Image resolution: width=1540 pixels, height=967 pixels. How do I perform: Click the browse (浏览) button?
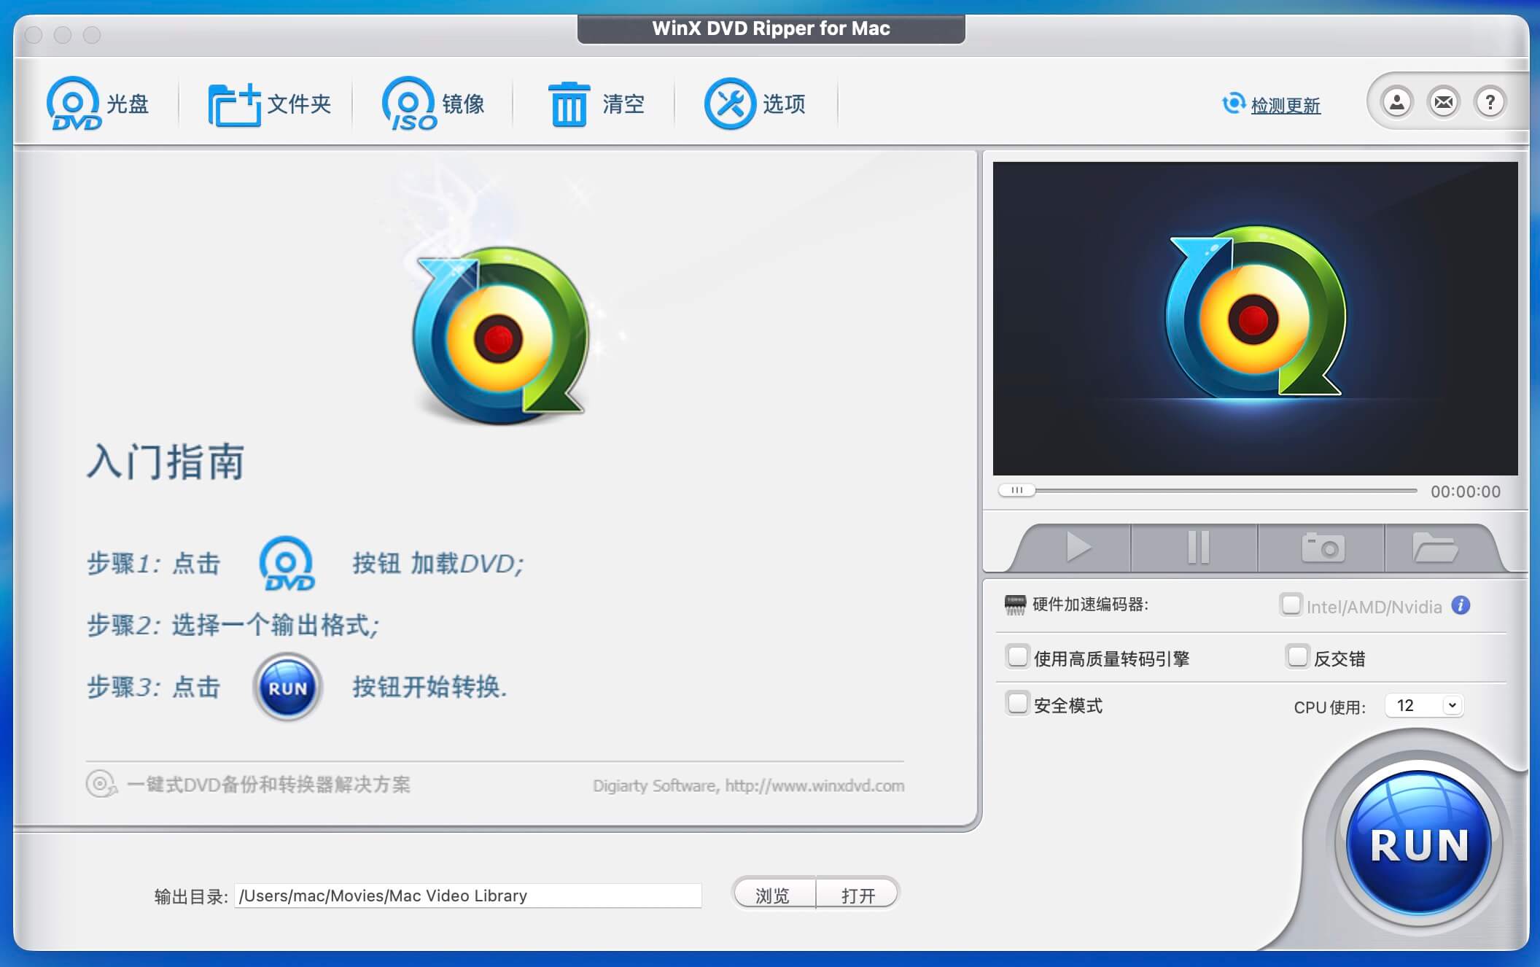point(772,895)
